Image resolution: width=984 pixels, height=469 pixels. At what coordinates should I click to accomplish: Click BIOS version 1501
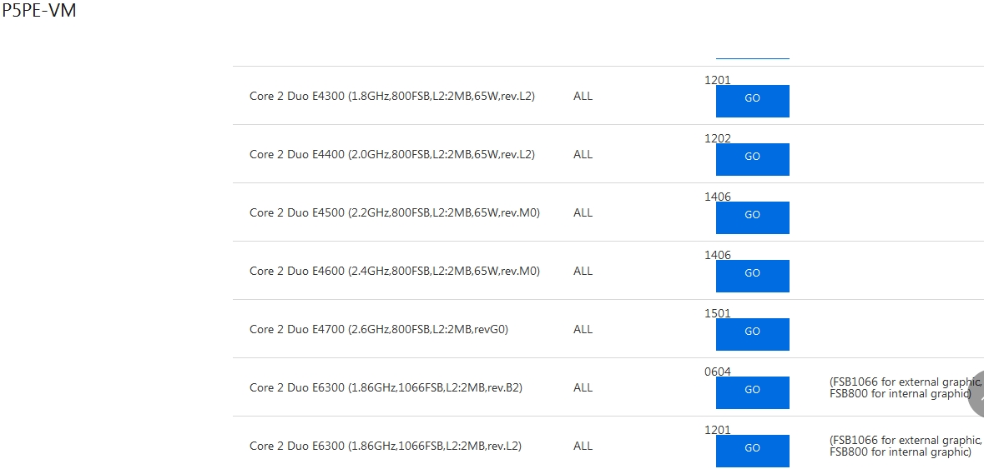pyautogui.click(x=718, y=313)
